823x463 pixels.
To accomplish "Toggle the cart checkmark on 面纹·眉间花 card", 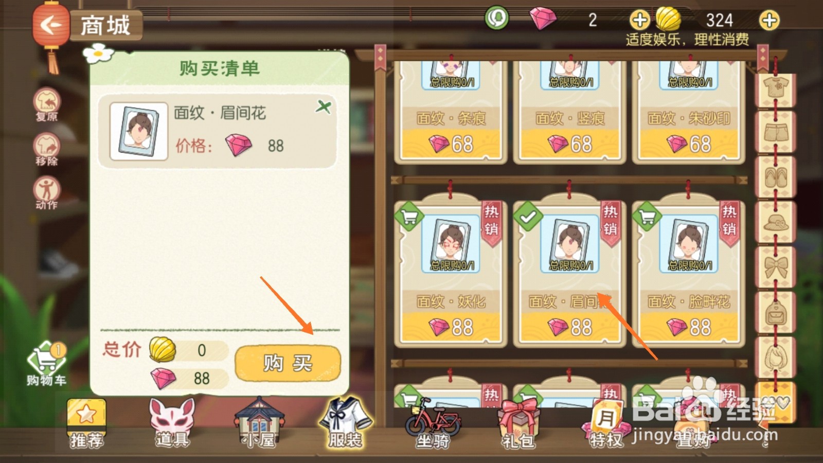I will (x=528, y=217).
